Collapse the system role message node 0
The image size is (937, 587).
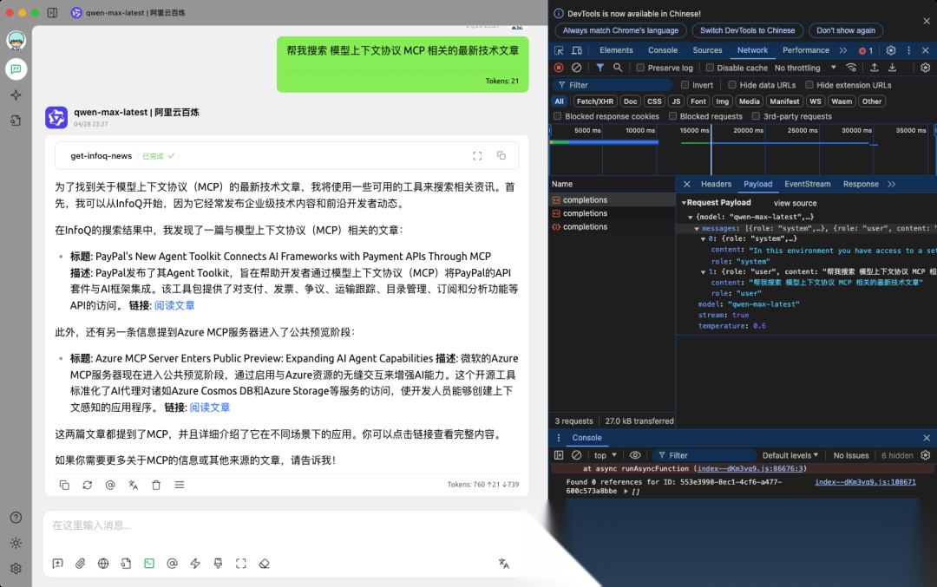point(704,238)
